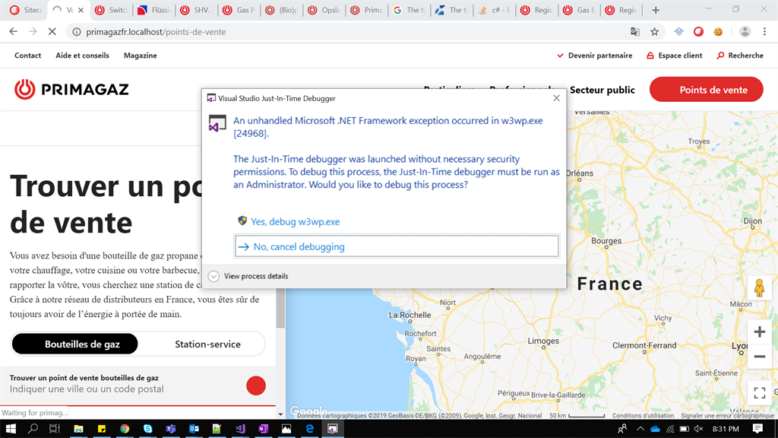Viewport: 778px width, 438px height.
Task: Click the Points de vente button
Action: coord(706,90)
